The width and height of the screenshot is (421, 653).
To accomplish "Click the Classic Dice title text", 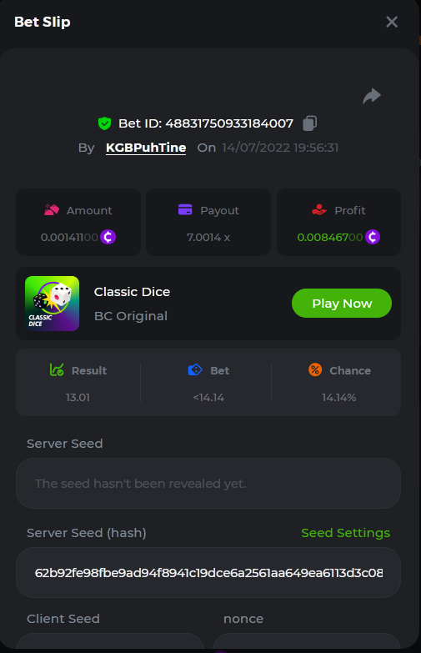I will pyautogui.click(x=132, y=292).
